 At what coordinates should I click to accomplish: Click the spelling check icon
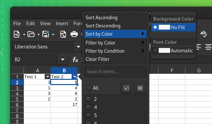[x=203, y=34]
